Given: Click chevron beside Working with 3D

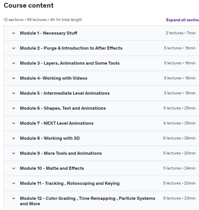Looking at the screenshot, I should [x=14, y=138].
